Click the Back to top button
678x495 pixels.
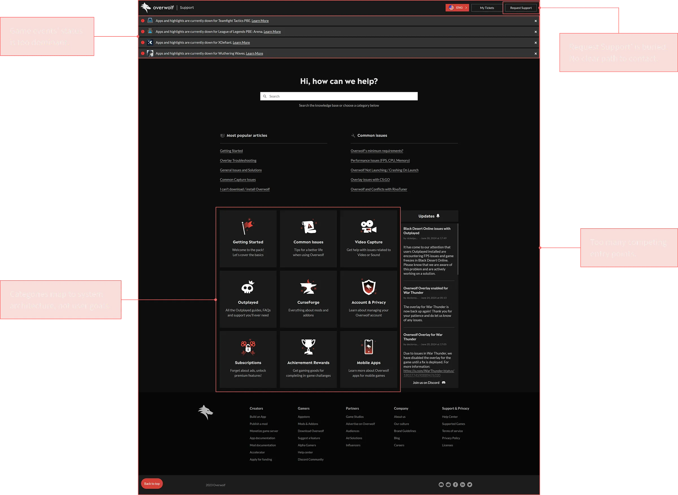(x=152, y=484)
